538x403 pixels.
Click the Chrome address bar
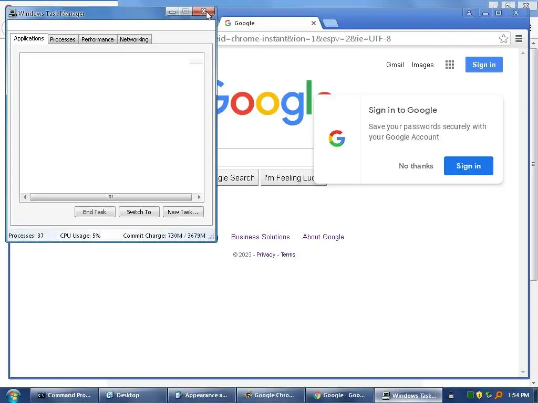357,39
